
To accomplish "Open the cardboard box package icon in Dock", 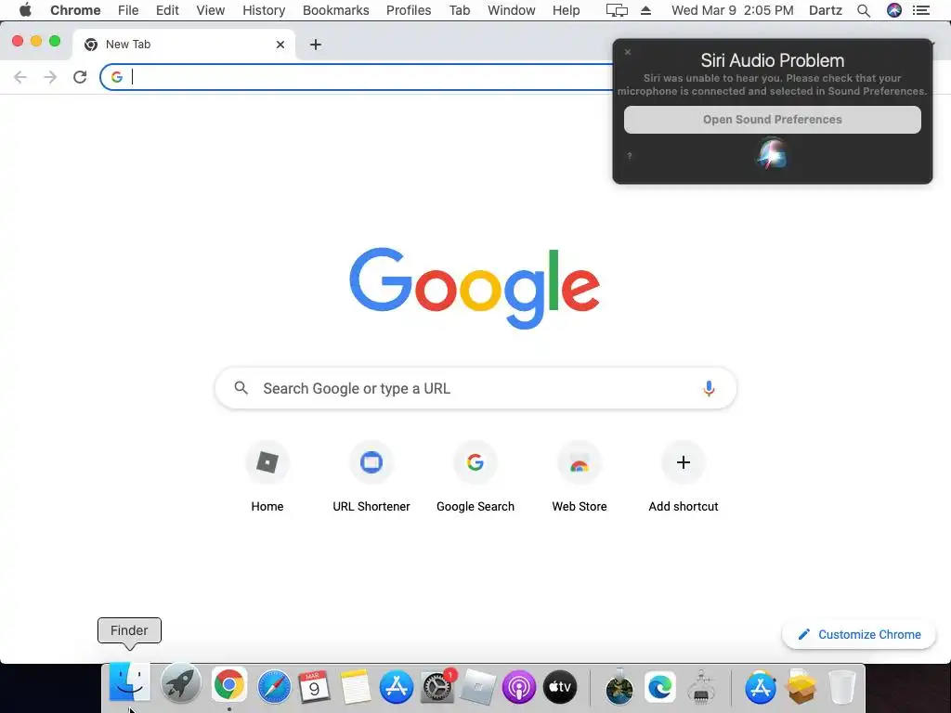I will pos(801,687).
